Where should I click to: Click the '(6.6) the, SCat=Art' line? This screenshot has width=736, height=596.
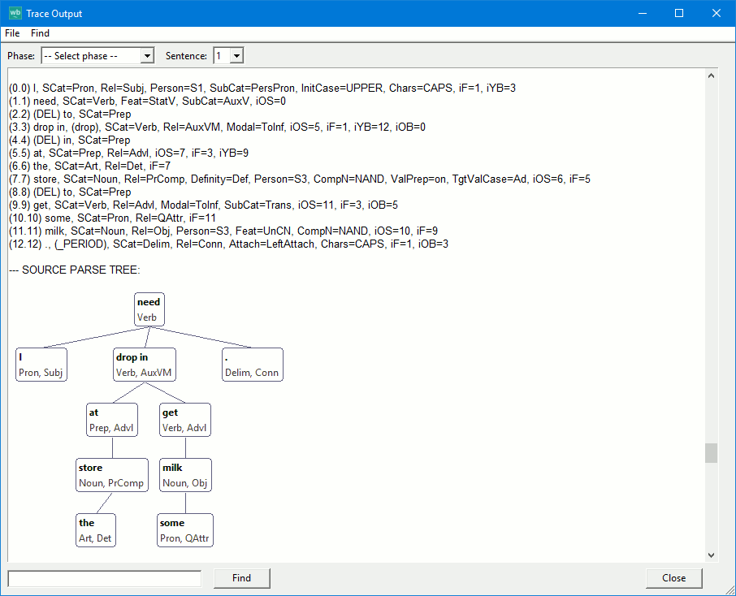click(x=89, y=166)
